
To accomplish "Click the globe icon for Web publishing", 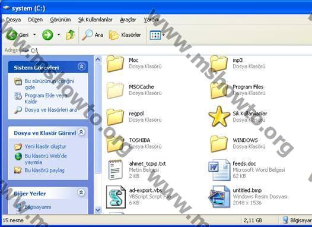I will pos(18,156).
